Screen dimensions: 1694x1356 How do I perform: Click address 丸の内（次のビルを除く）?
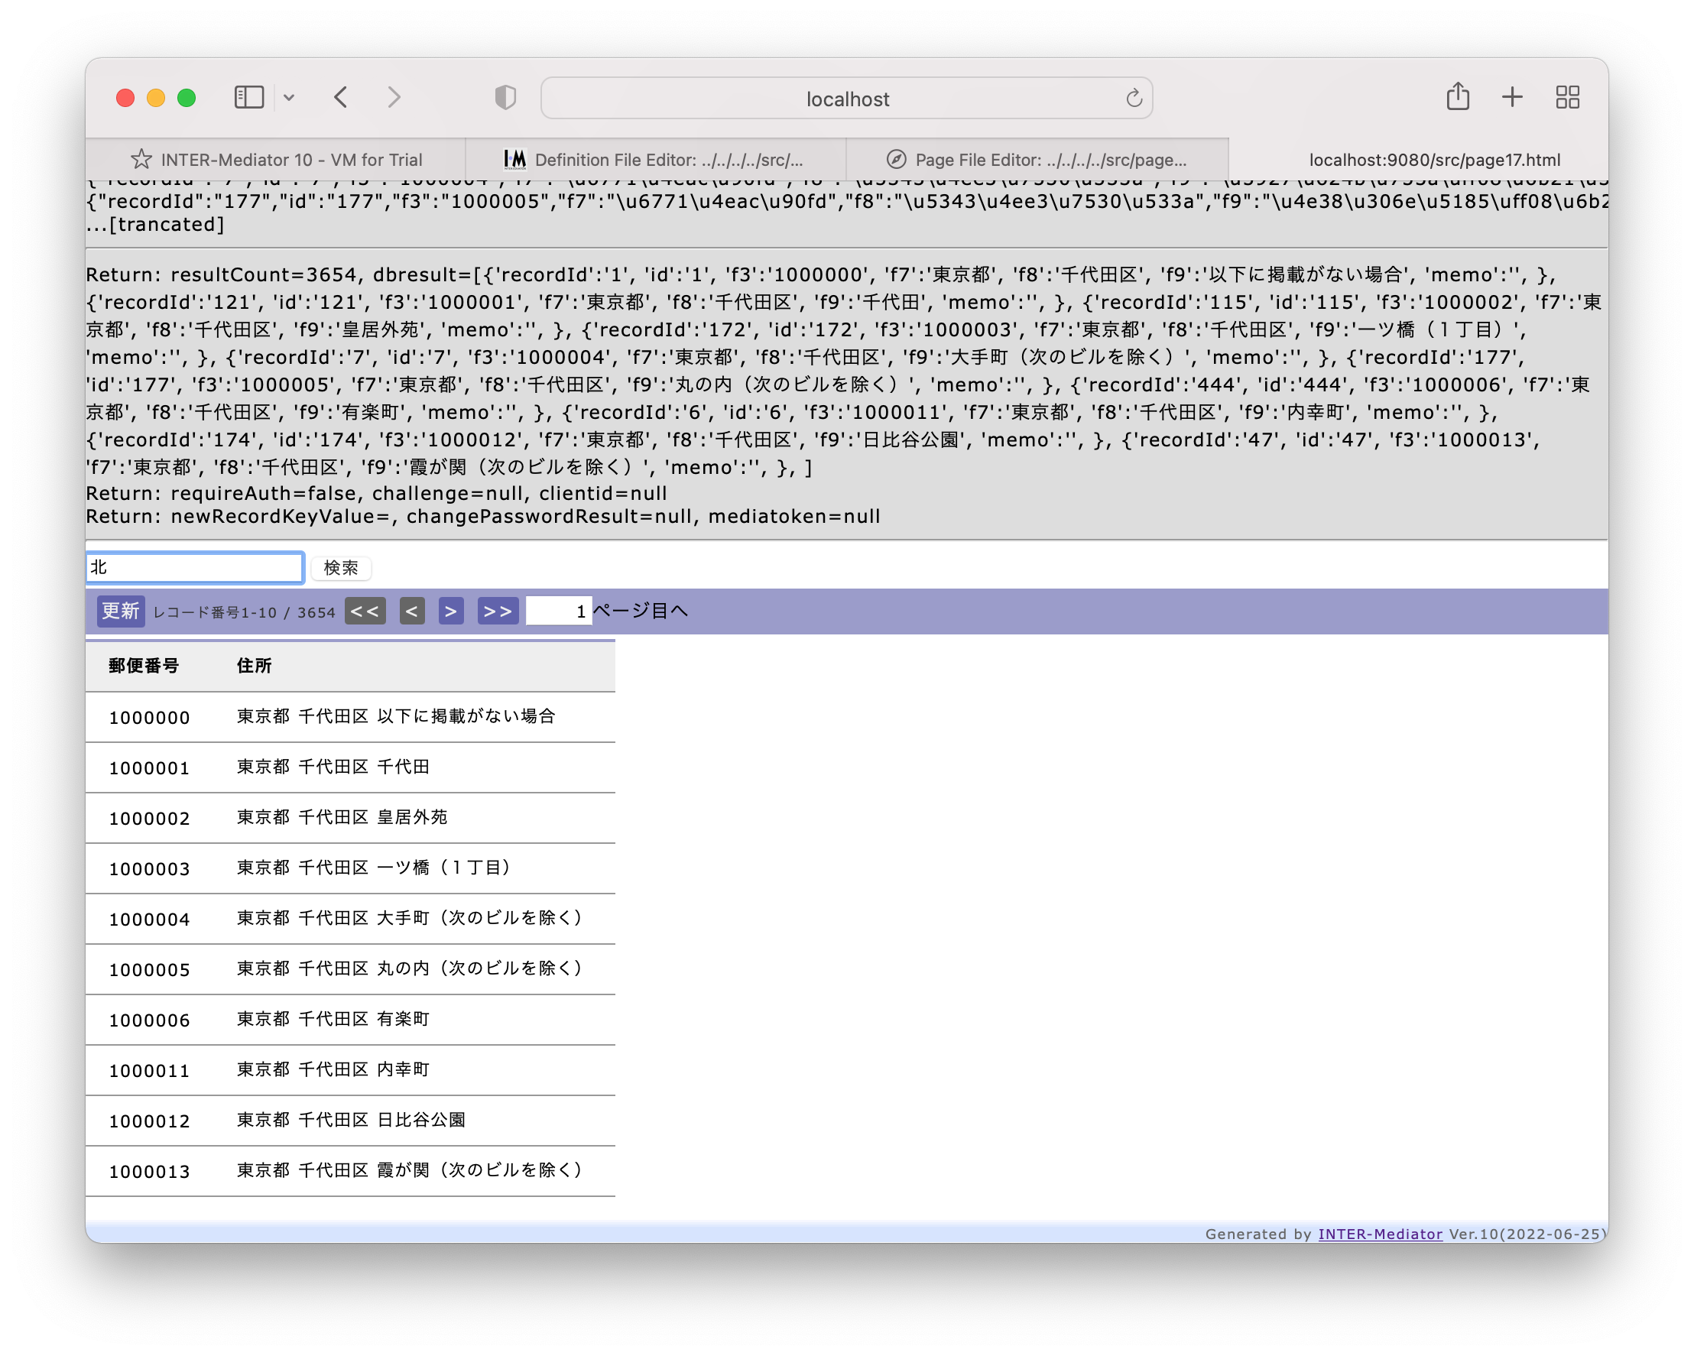(x=482, y=968)
